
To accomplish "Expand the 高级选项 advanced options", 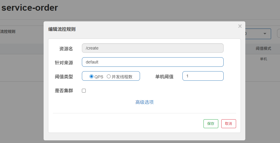I will coord(144,102).
